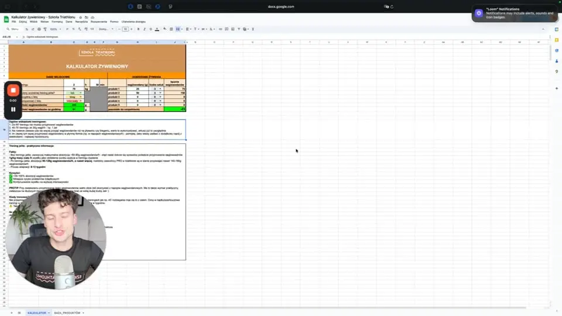This screenshot has width=562, height=316.
Task: Click the merge cells button
Action: pyautogui.click(x=178, y=29)
